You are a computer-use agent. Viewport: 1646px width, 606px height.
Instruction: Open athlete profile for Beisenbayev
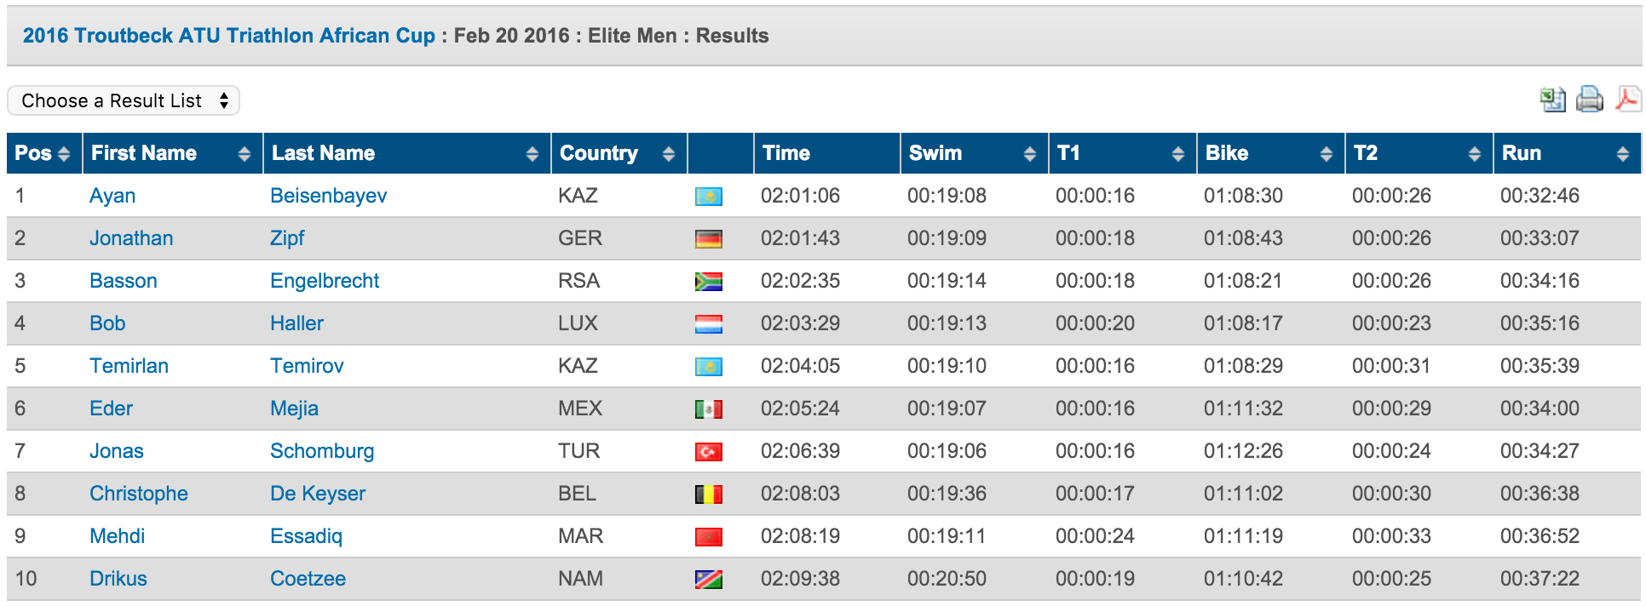[x=328, y=196]
